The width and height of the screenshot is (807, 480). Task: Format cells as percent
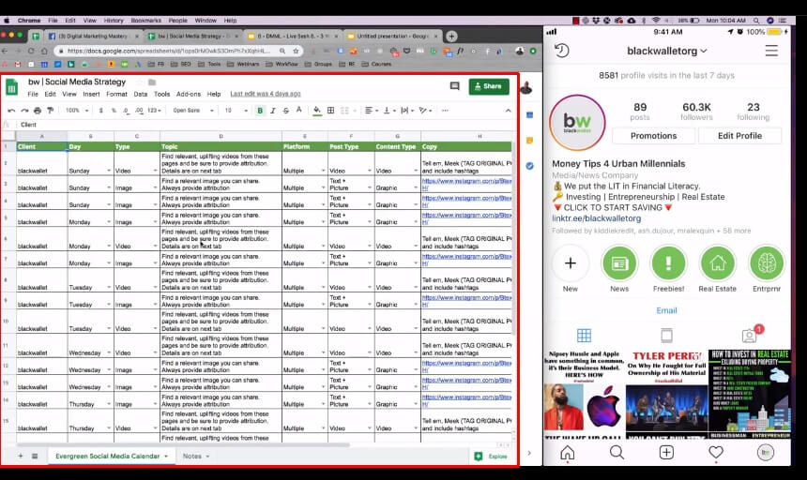click(114, 111)
